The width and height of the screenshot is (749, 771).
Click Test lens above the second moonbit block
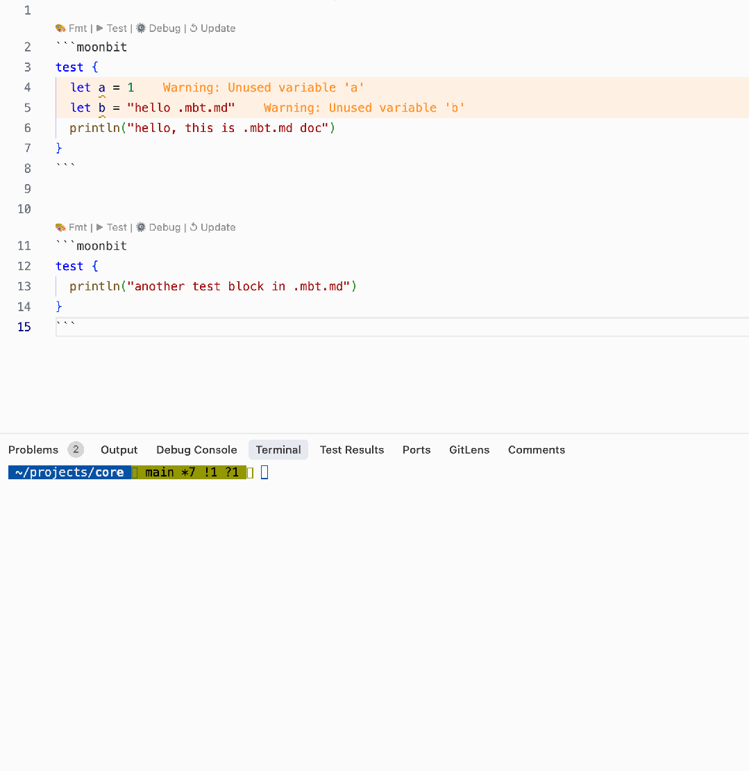pyautogui.click(x=112, y=228)
